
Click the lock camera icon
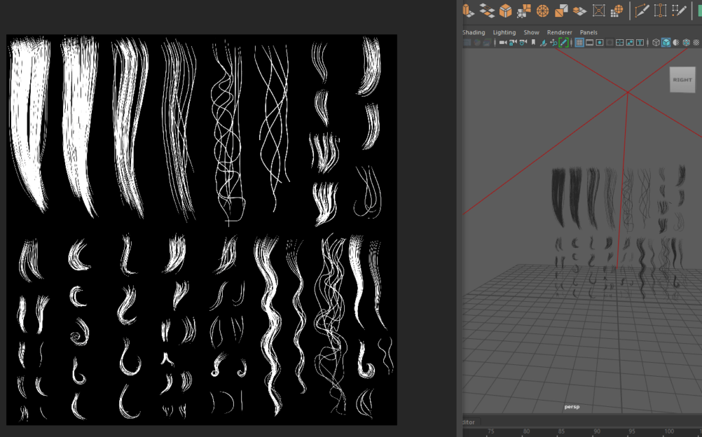click(x=513, y=43)
